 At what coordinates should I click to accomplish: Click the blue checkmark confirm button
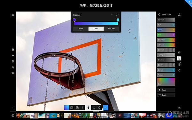(x=105, y=108)
